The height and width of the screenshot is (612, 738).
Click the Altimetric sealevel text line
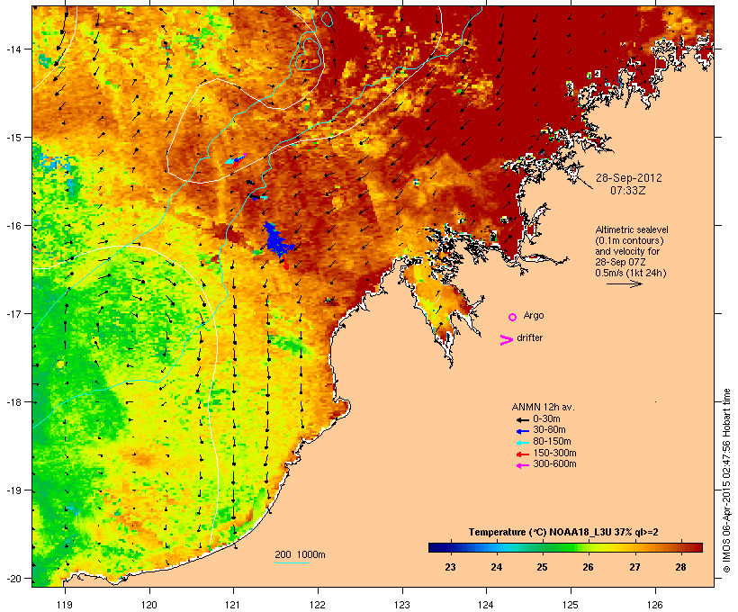click(632, 229)
